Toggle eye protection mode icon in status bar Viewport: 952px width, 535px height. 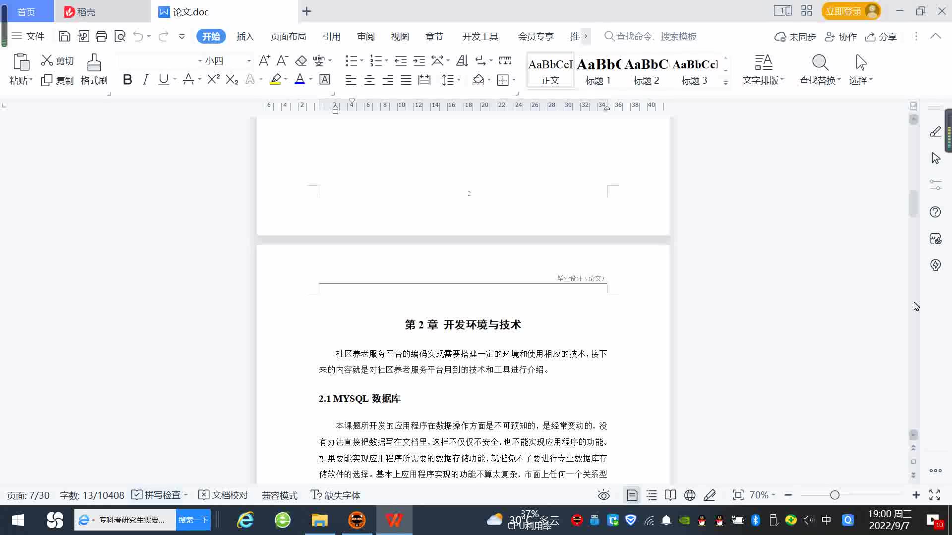[x=603, y=495]
